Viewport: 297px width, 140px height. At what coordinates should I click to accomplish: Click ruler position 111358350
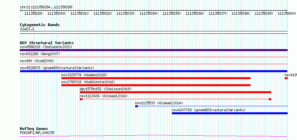tap(172, 13)
